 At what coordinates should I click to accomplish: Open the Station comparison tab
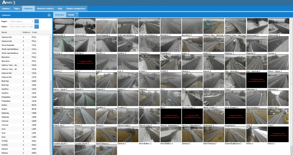(76, 8)
